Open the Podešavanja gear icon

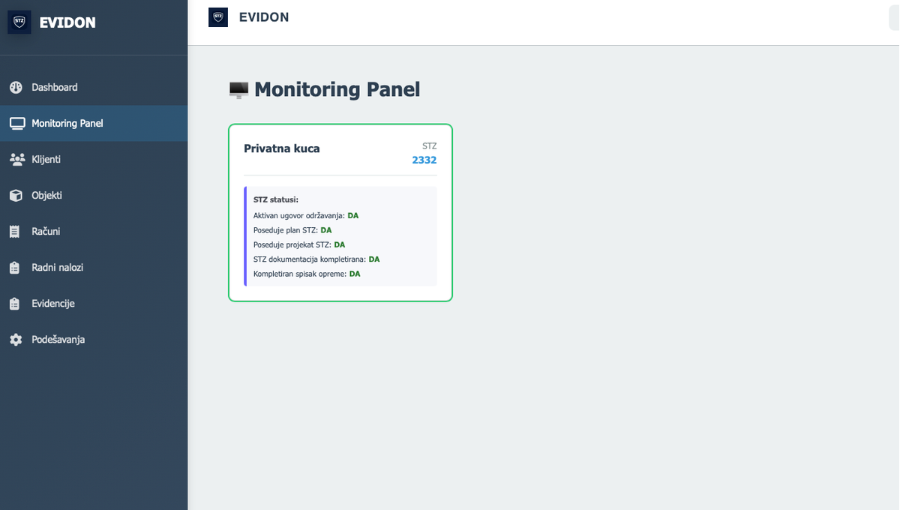click(16, 340)
